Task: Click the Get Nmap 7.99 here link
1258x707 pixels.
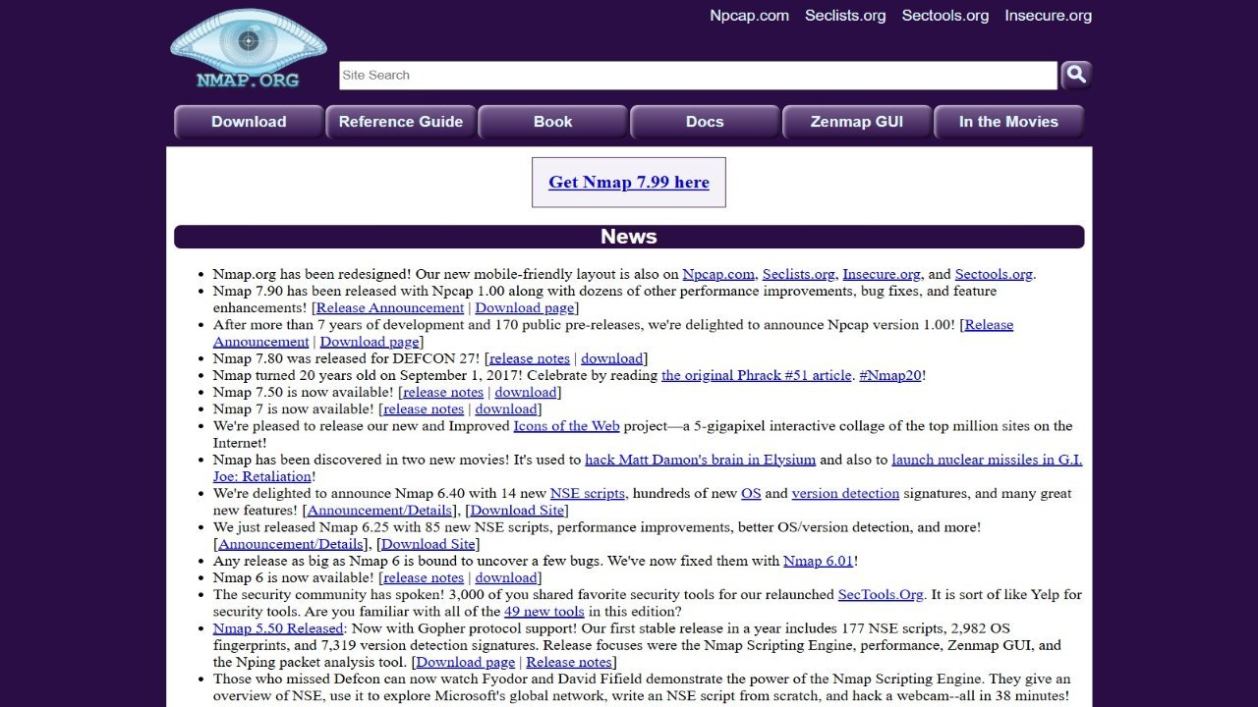Action: click(629, 182)
